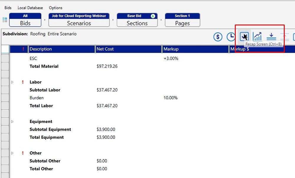The height and width of the screenshot is (178, 295).
Task: Expand the Other row
Action: click(x=12, y=153)
